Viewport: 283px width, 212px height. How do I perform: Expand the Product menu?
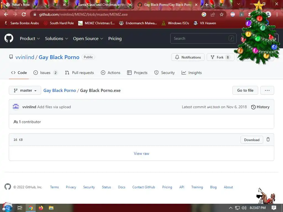click(x=30, y=39)
